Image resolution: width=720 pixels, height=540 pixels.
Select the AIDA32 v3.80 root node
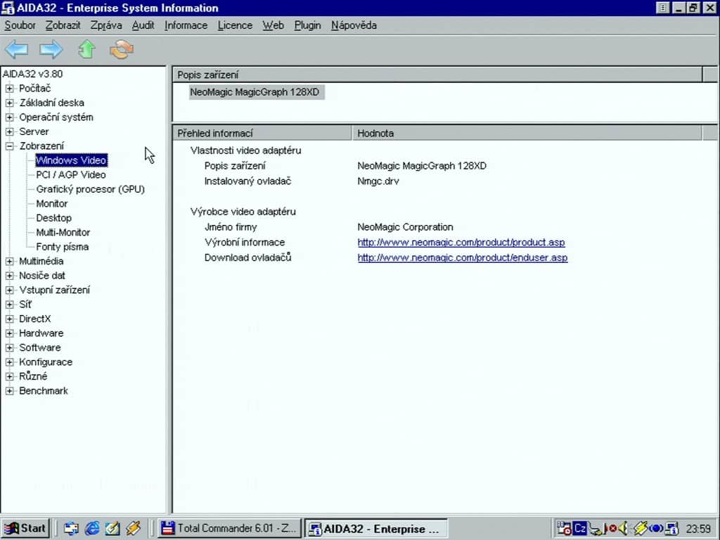point(32,74)
